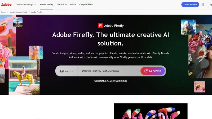Click the red Firefly Fi logo icon
This screenshot has width=212, height=119.
pos(100,26)
